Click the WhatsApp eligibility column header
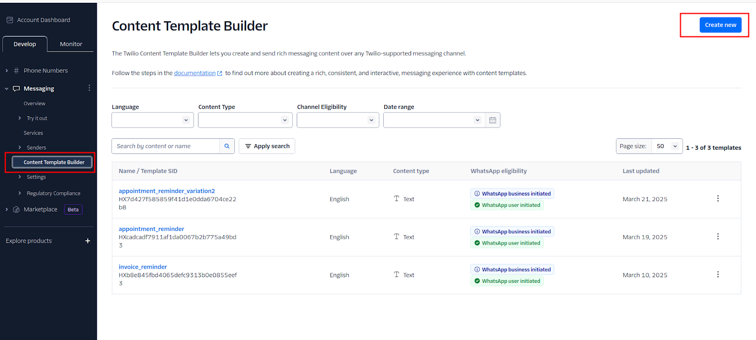This screenshot has width=756, height=340. pyautogui.click(x=498, y=171)
